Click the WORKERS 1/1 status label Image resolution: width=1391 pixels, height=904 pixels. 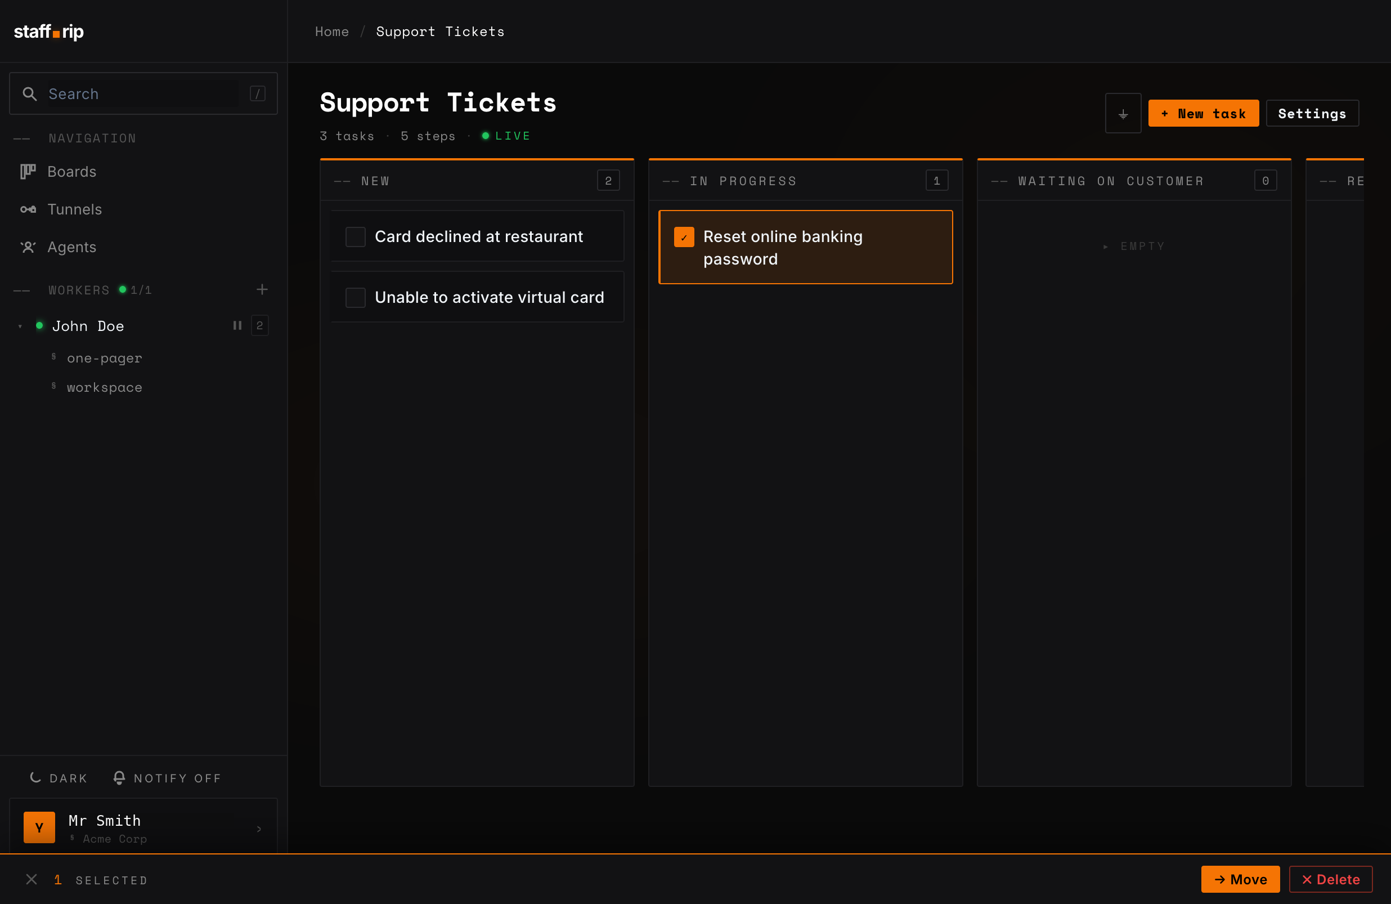click(x=100, y=290)
